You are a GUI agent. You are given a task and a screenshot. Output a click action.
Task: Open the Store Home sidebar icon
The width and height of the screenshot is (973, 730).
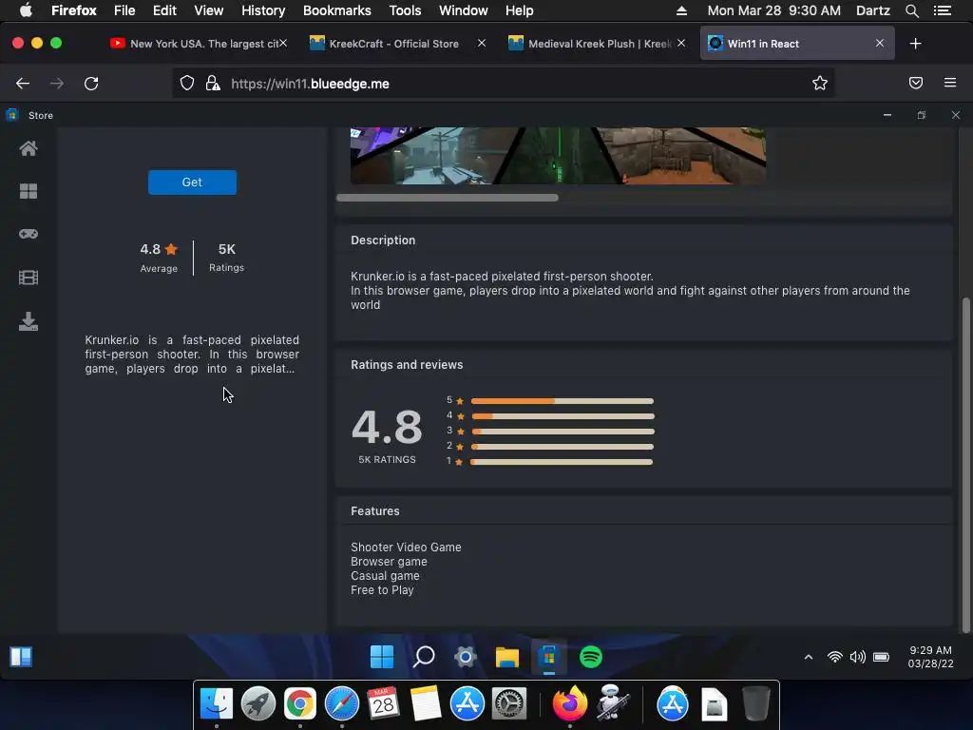pyautogui.click(x=28, y=148)
